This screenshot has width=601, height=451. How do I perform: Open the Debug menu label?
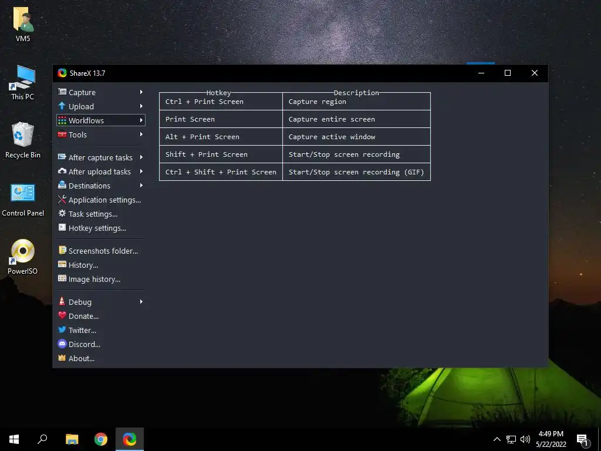80,302
